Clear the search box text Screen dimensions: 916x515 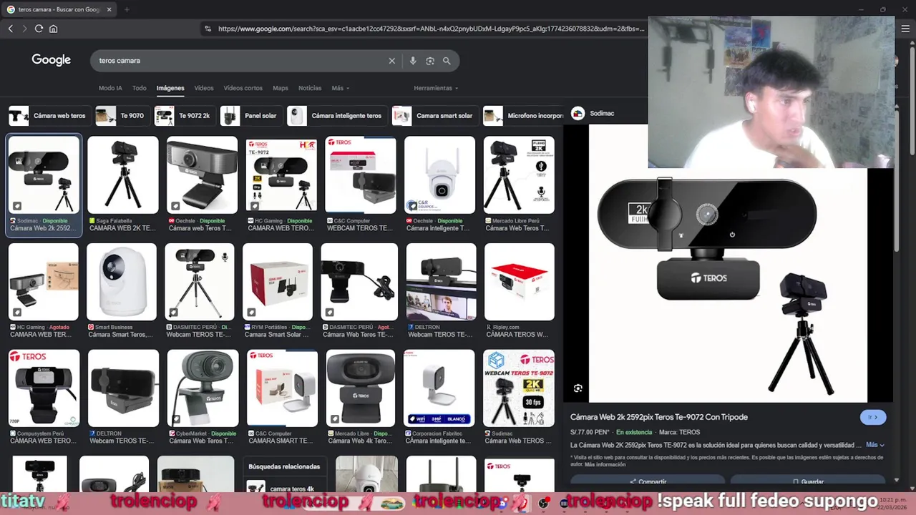pyautogui.click(x=391, y=61)
